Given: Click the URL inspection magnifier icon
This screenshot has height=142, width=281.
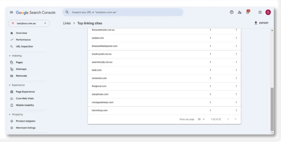Looking at the screenshot, I should (x=12, y=47).
